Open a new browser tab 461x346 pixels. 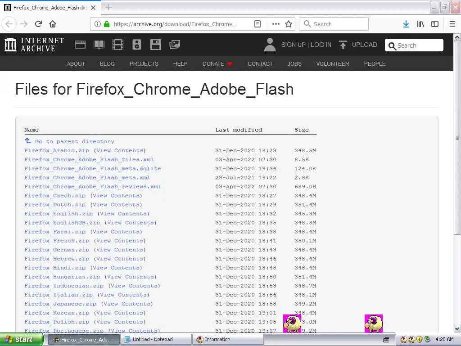(x=108, y=7)
